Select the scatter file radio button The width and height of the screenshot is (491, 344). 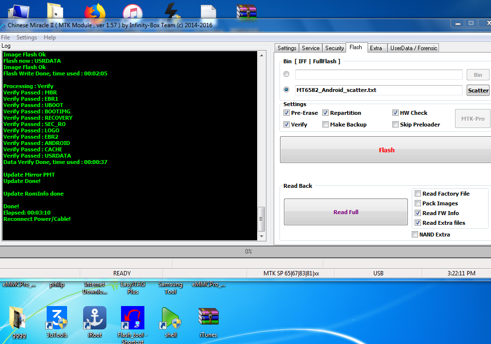pos(286,90)
